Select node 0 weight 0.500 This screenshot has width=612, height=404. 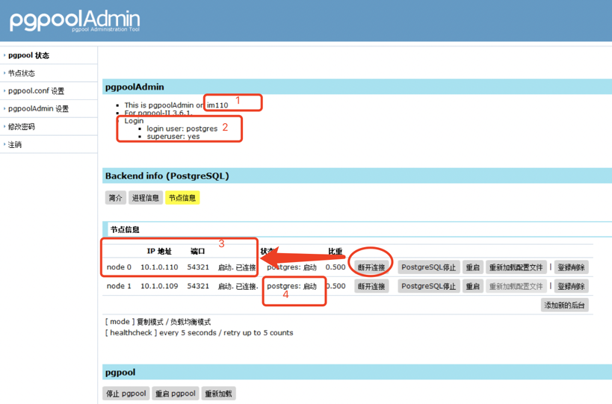(x=336, y=267)
